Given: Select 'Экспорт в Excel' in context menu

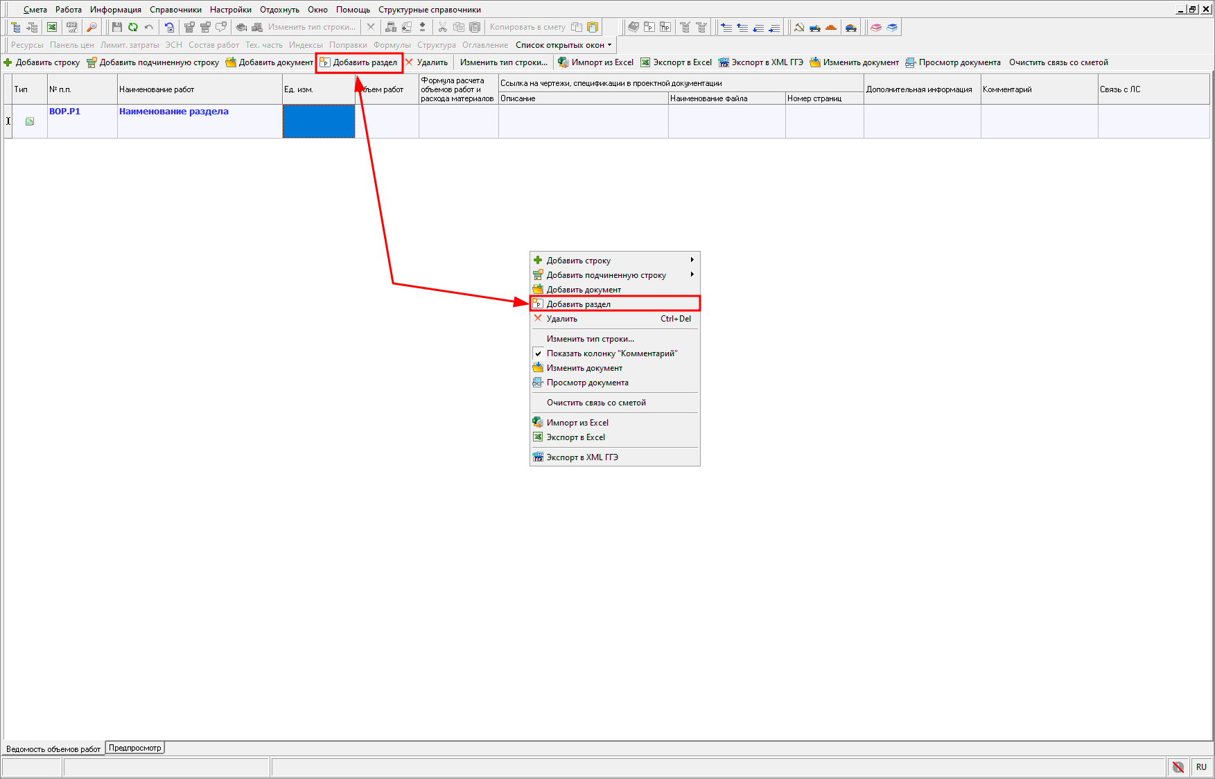Looking at the screenshot, I should 575,437.
